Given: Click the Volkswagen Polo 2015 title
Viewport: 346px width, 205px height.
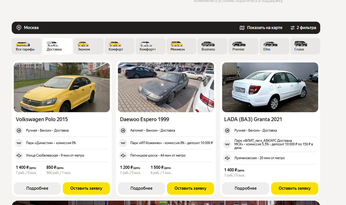Looking at the screenshot, I should coord(42,119).
